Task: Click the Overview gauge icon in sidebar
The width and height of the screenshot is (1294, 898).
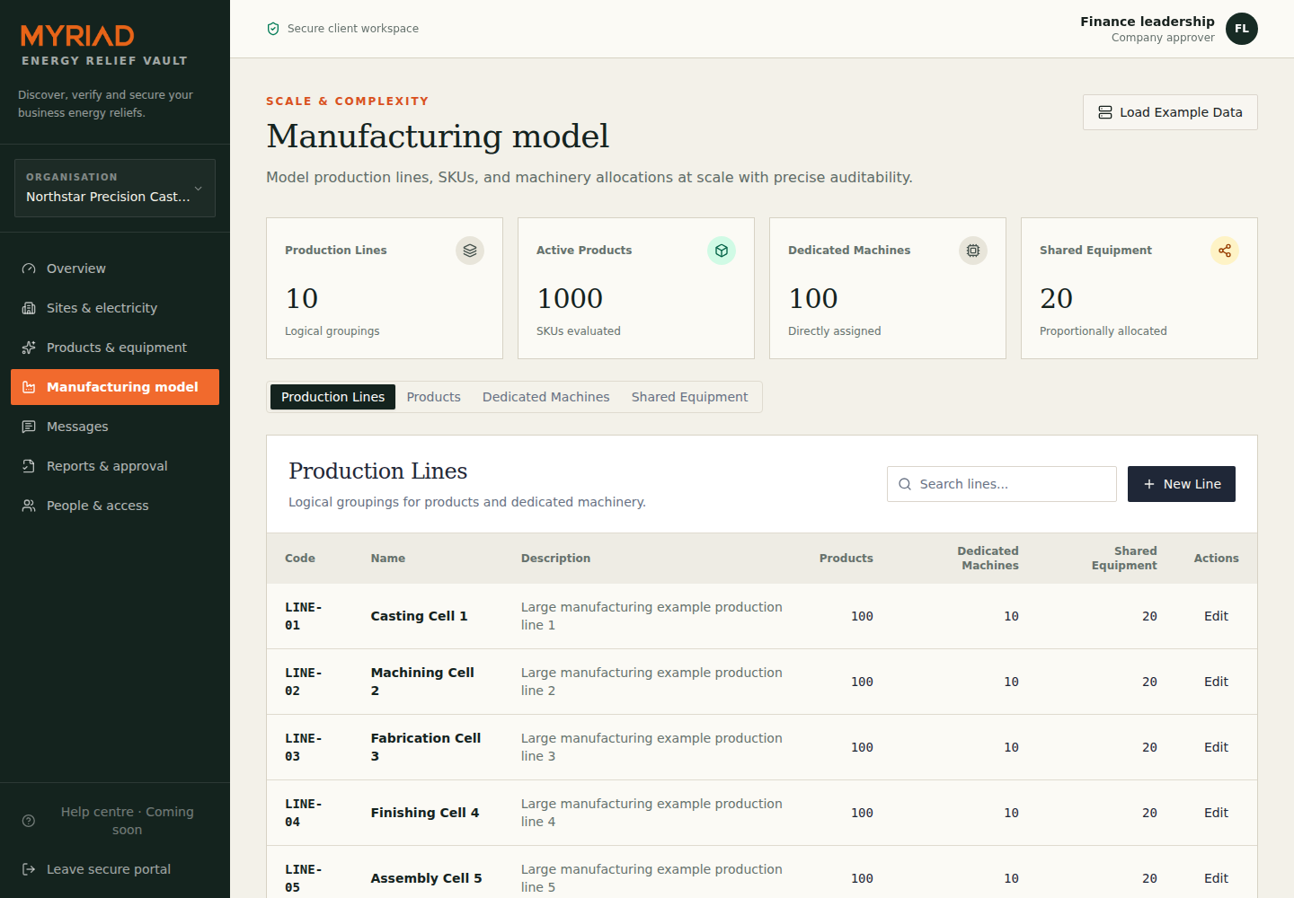Action: tap(29, 269)
